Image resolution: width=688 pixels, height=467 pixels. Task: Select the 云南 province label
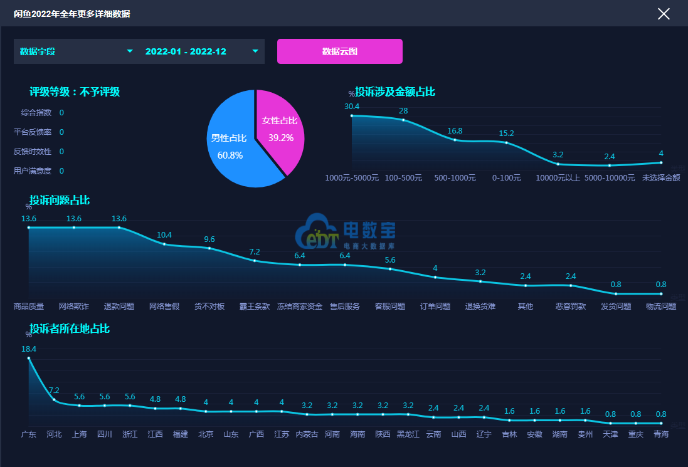coord(433,434)
